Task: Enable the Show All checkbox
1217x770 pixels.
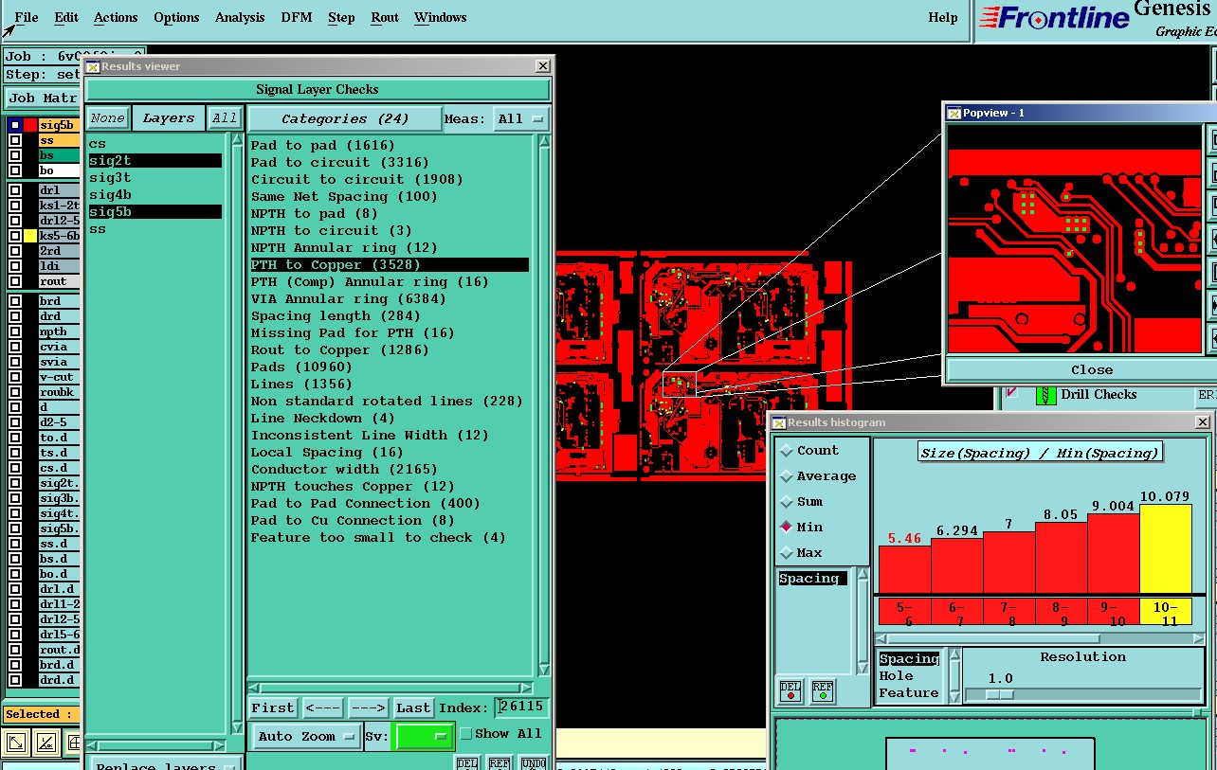Action: pos(465,734)
